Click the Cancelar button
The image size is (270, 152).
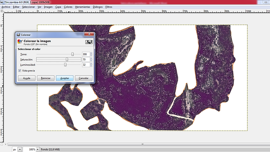(84, 78)
